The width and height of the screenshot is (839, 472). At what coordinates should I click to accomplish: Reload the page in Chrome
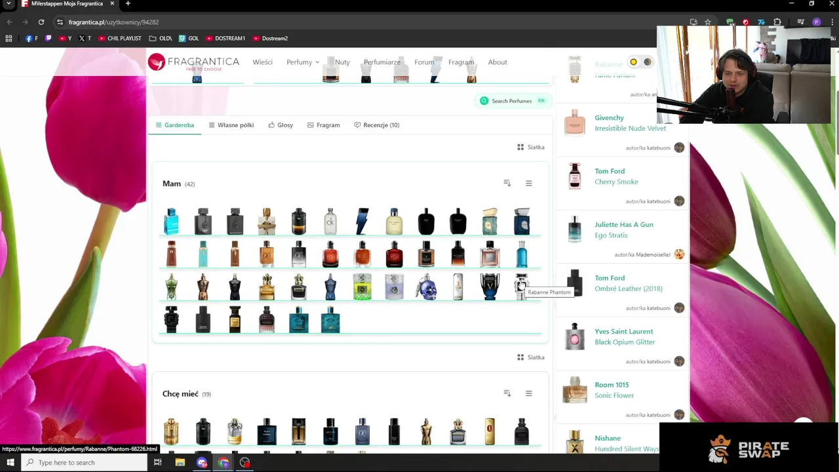tap(41, 22)
